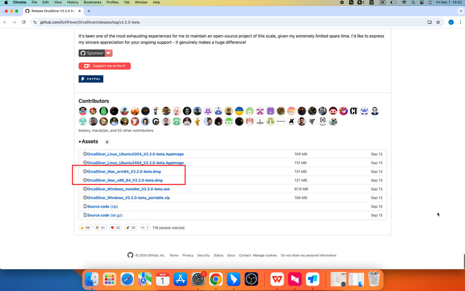Open Maps from the Dock
Viewport: 465px width, 291px height.
pyautogui.click(x=145, y=279)
